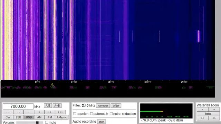Click the 10000 label on frequency scale

(x=74, y=82)
